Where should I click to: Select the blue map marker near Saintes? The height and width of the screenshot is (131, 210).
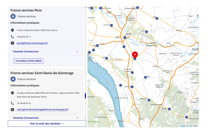(x=125, y=38)
